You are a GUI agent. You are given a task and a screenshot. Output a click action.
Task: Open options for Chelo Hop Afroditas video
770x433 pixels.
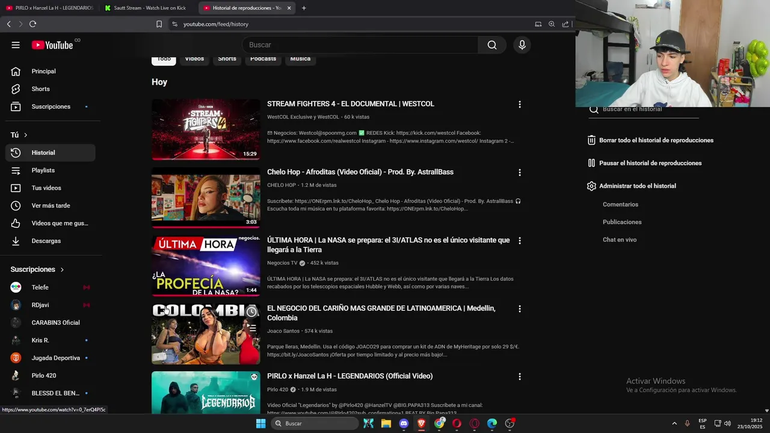pos(520,173)
